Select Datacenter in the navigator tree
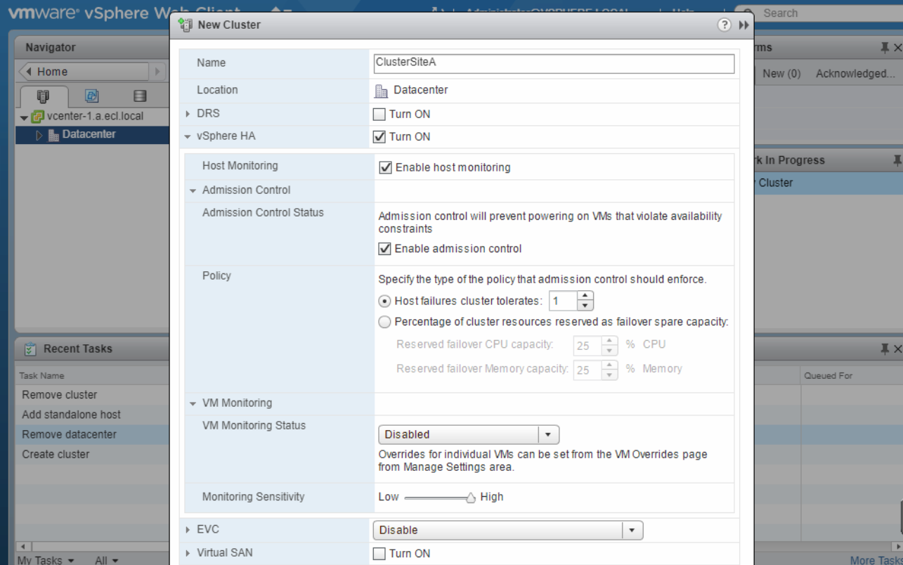This screenshot has height=565, width=903. coord(89,134)
